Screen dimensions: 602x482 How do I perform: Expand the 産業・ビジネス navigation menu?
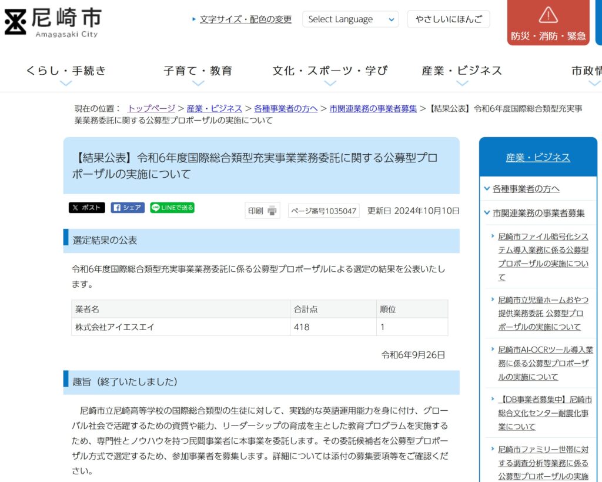tap(461, 72)
